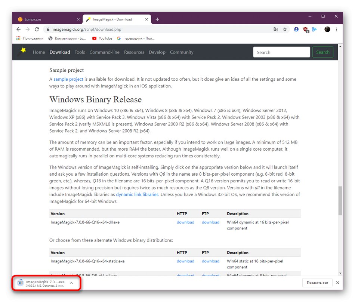The width and height of the screenshot is (355, 302).
Task: Download Q16-x64-dll.exe via FTP
Action: [x=210, y=222]
